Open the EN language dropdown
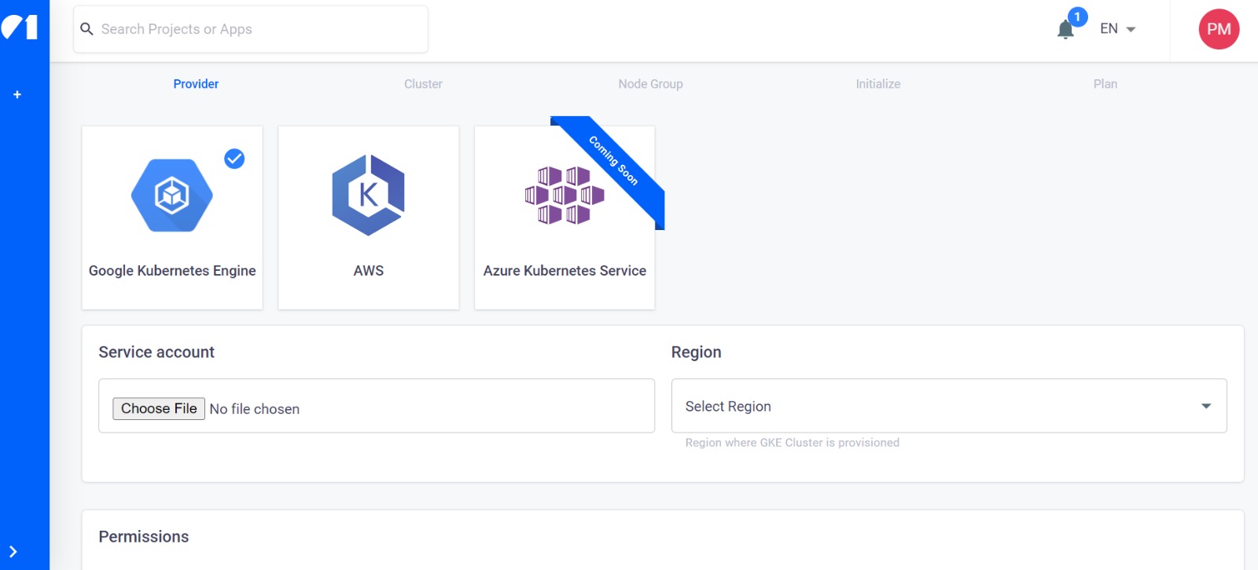 1117,29
